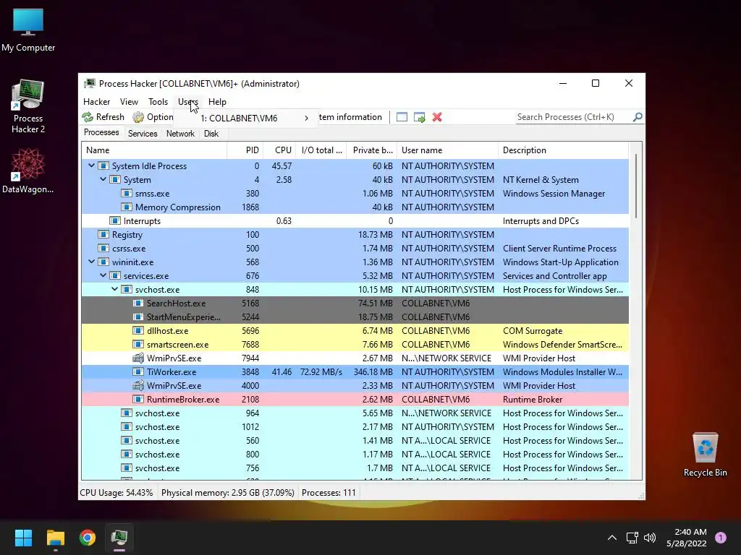Click the WmiPrvSE.exe icon with PID 4000
The height and width of the screenshot is (555, 741).
point(138,386)
